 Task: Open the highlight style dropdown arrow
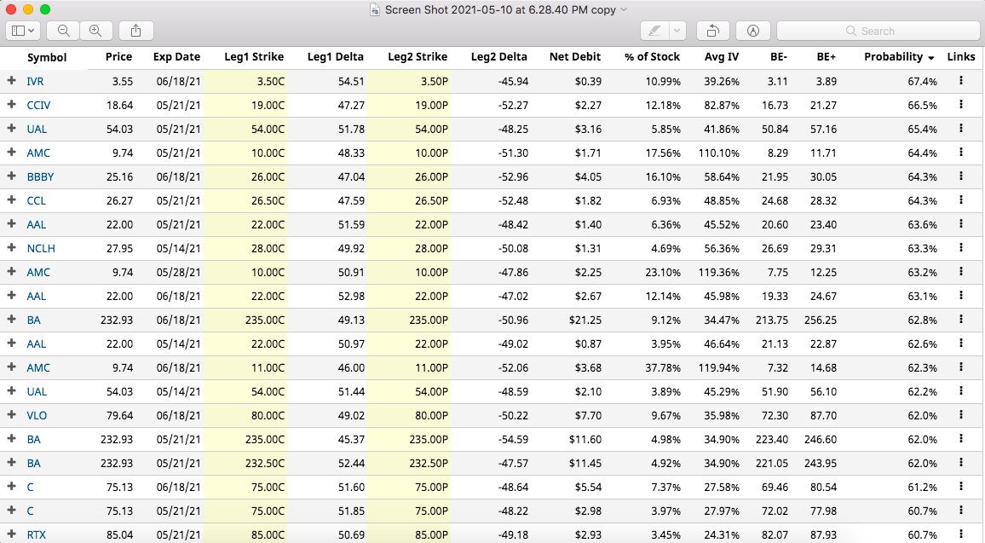point(677,31)
